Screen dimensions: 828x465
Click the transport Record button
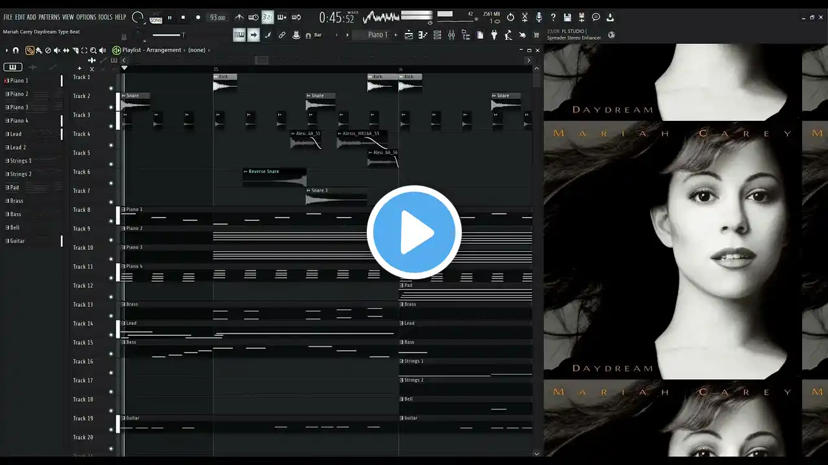(x=198, y=17)
